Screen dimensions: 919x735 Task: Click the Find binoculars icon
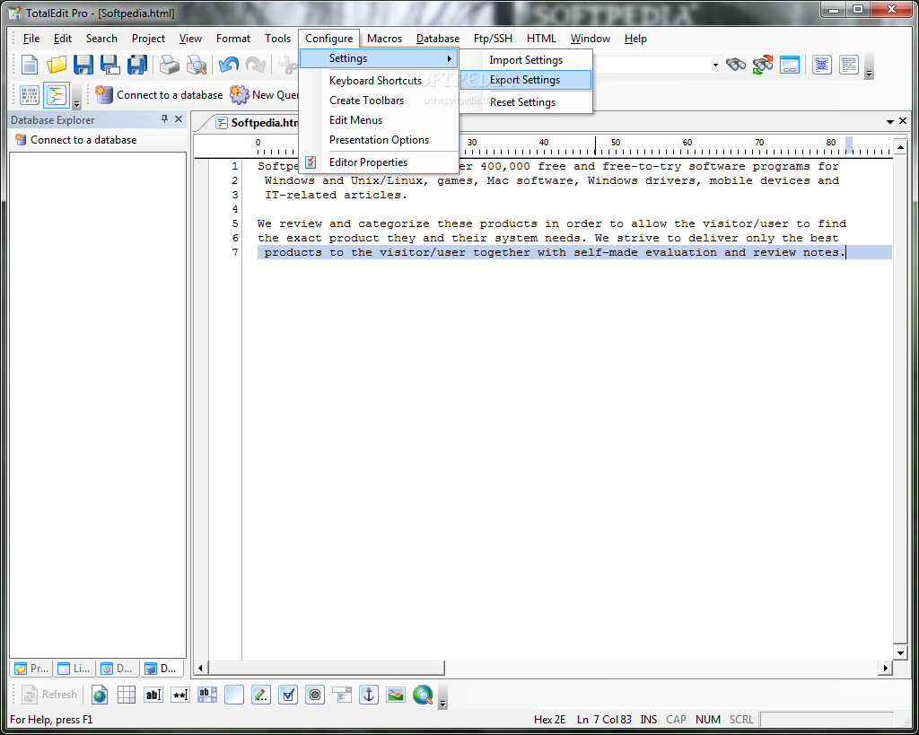(736, 64)
